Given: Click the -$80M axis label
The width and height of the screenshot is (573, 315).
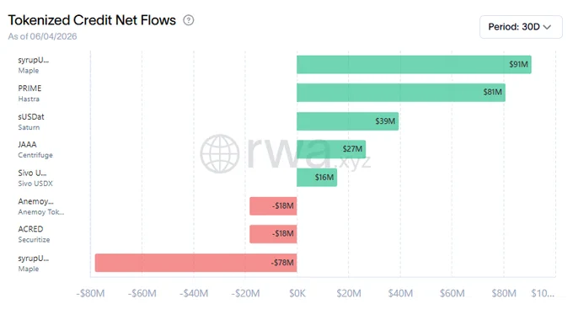Looking at the screenshot, I should (x=90, y=293).
